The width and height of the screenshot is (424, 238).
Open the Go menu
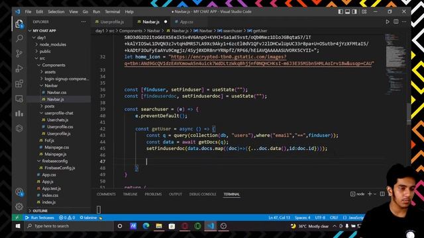85,12
